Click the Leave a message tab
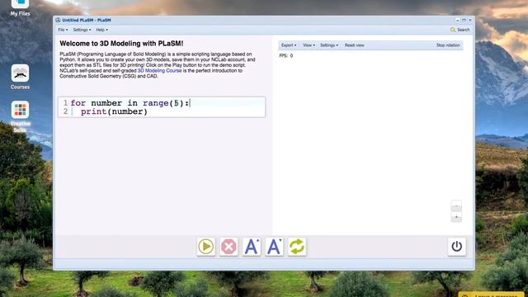The height and width of the screenshot is (297, 528). tap(493, 295)
